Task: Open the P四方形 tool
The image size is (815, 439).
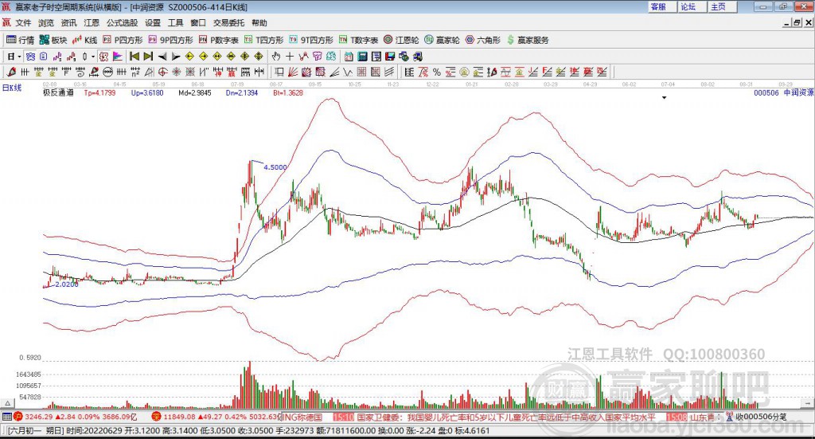Action: click(x=123, y=40)
